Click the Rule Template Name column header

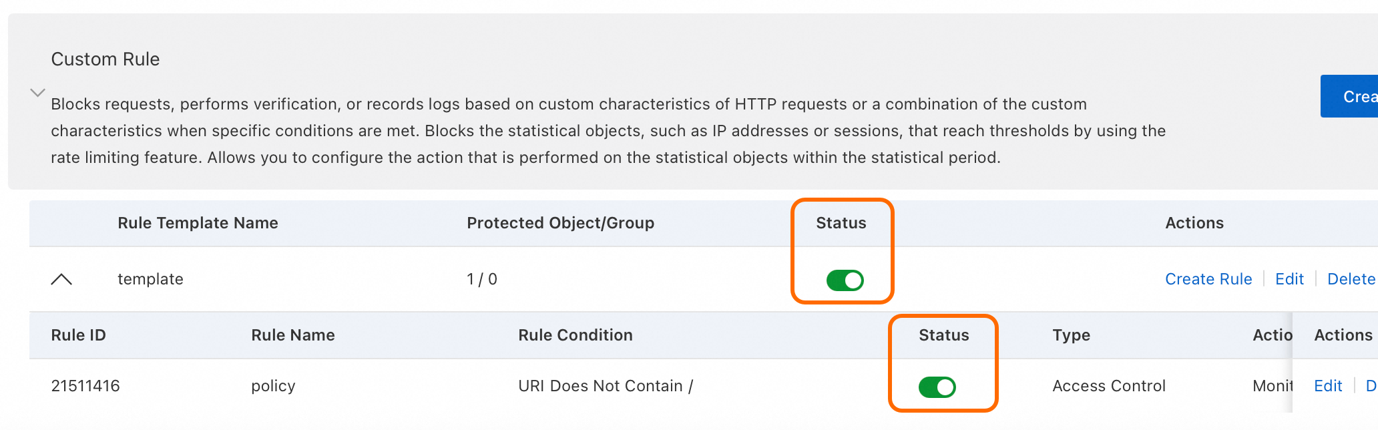tap(198, 223)
